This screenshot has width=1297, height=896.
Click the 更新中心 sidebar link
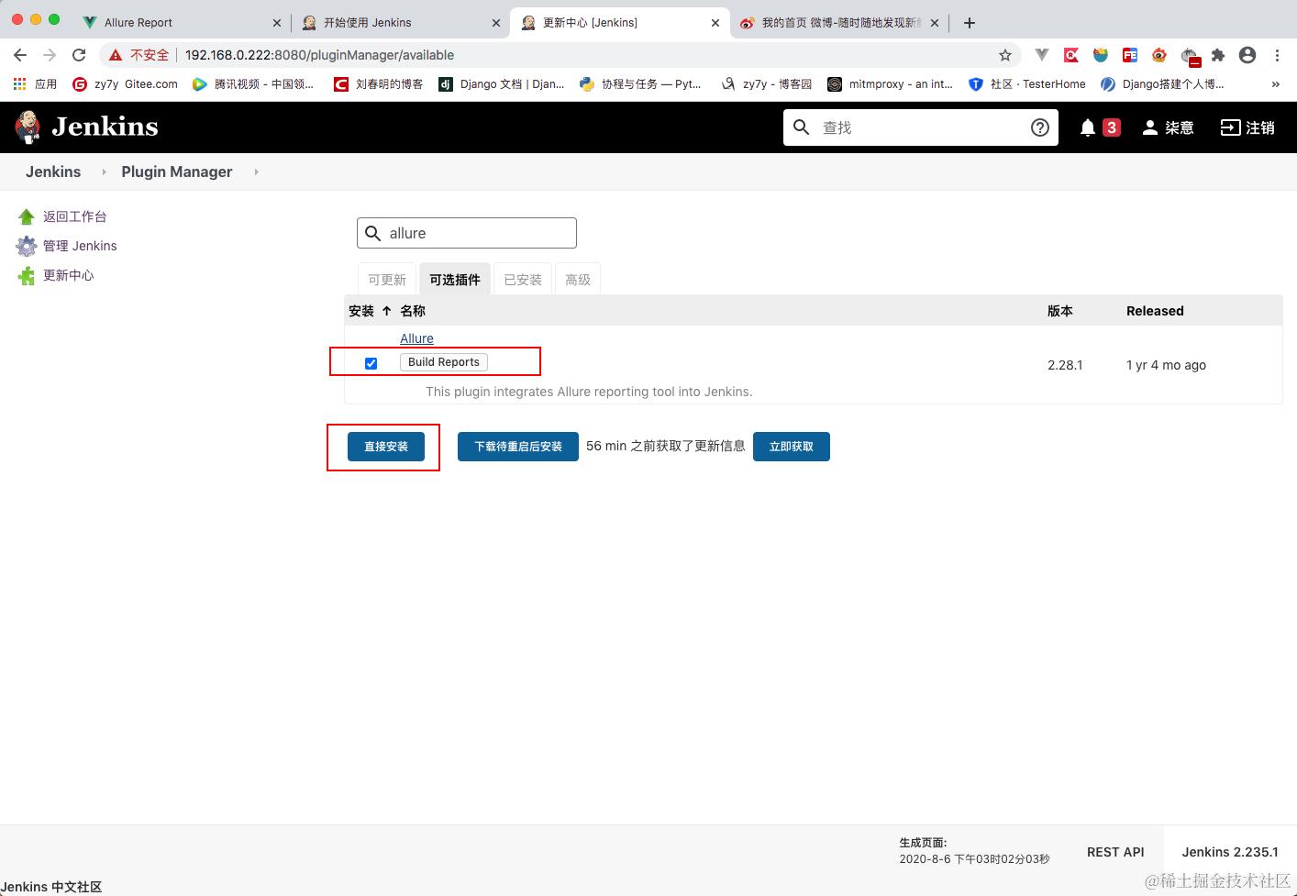69,275
